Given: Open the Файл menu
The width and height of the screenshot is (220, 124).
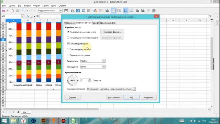Looking at the screenshot, I should (4, 6).
